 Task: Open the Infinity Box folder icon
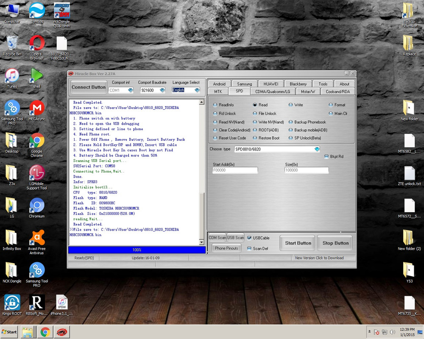(12, 240)
